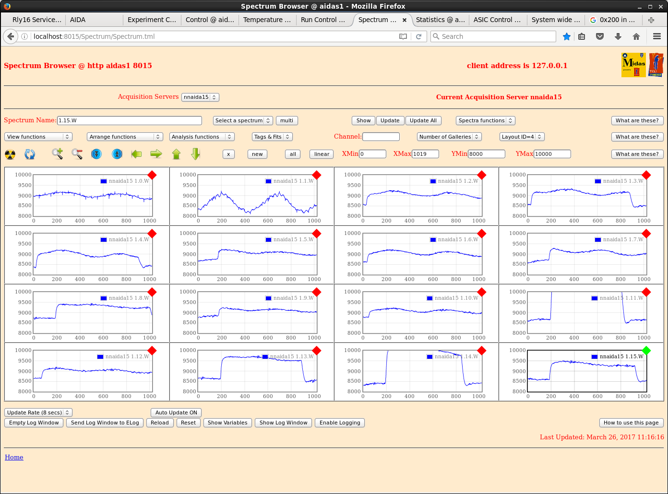The image size is (668, 494).
Task: Click the green up arrow icon
Action: pyautogui.click(x=176, y=154)
